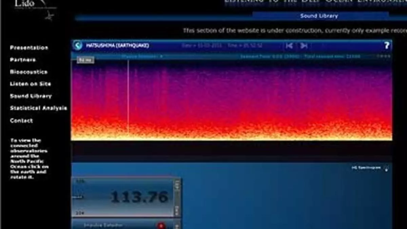Click the lower tab on the level meter

177,210
